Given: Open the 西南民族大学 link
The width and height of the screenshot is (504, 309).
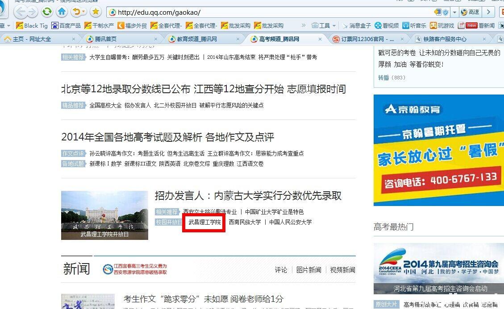Looking at the screenshot, I should 245,222.
